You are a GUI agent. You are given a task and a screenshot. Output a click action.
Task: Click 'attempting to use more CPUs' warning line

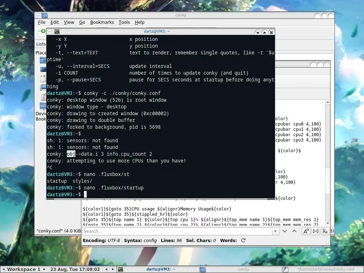click(x=117, y=161)
